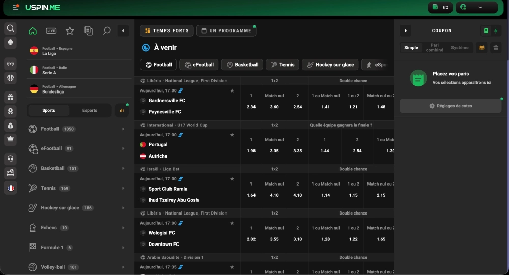This screenshot has width=509, height=275.
Task: Select Pari combiné bet type
Action: pyautogui.click(x=434, y=48)
